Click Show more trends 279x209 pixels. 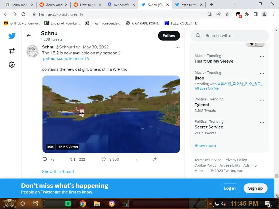(x=205, y=146)
